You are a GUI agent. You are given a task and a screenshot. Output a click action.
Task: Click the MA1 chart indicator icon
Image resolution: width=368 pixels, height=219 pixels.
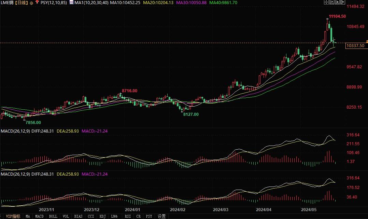click(x=71, y=2)
